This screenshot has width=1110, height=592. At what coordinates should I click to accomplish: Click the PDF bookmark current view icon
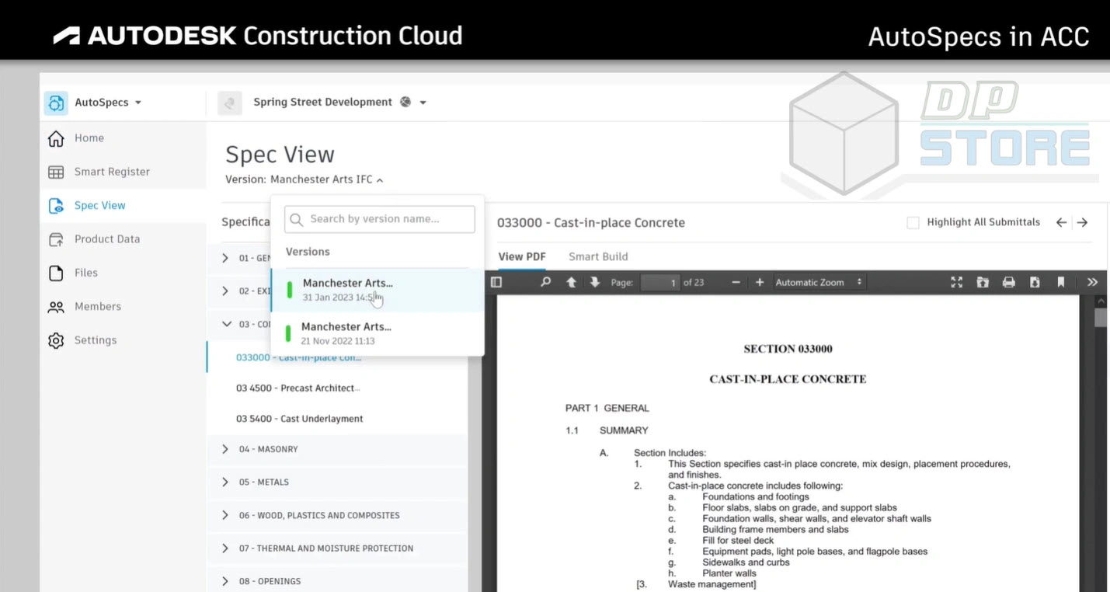coord(1061,282)
